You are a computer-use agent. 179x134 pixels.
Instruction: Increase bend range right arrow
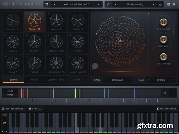(7, 131)
